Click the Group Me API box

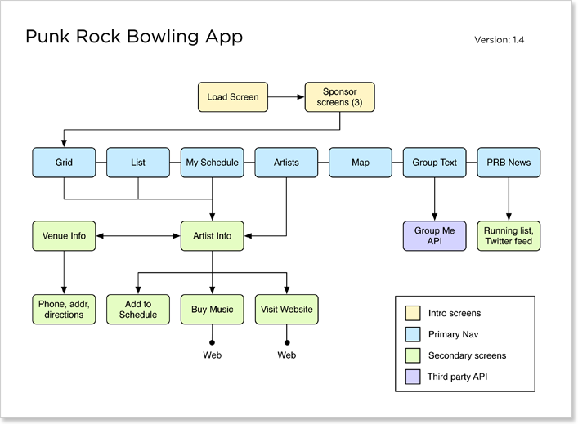click(x=434, y=236)
